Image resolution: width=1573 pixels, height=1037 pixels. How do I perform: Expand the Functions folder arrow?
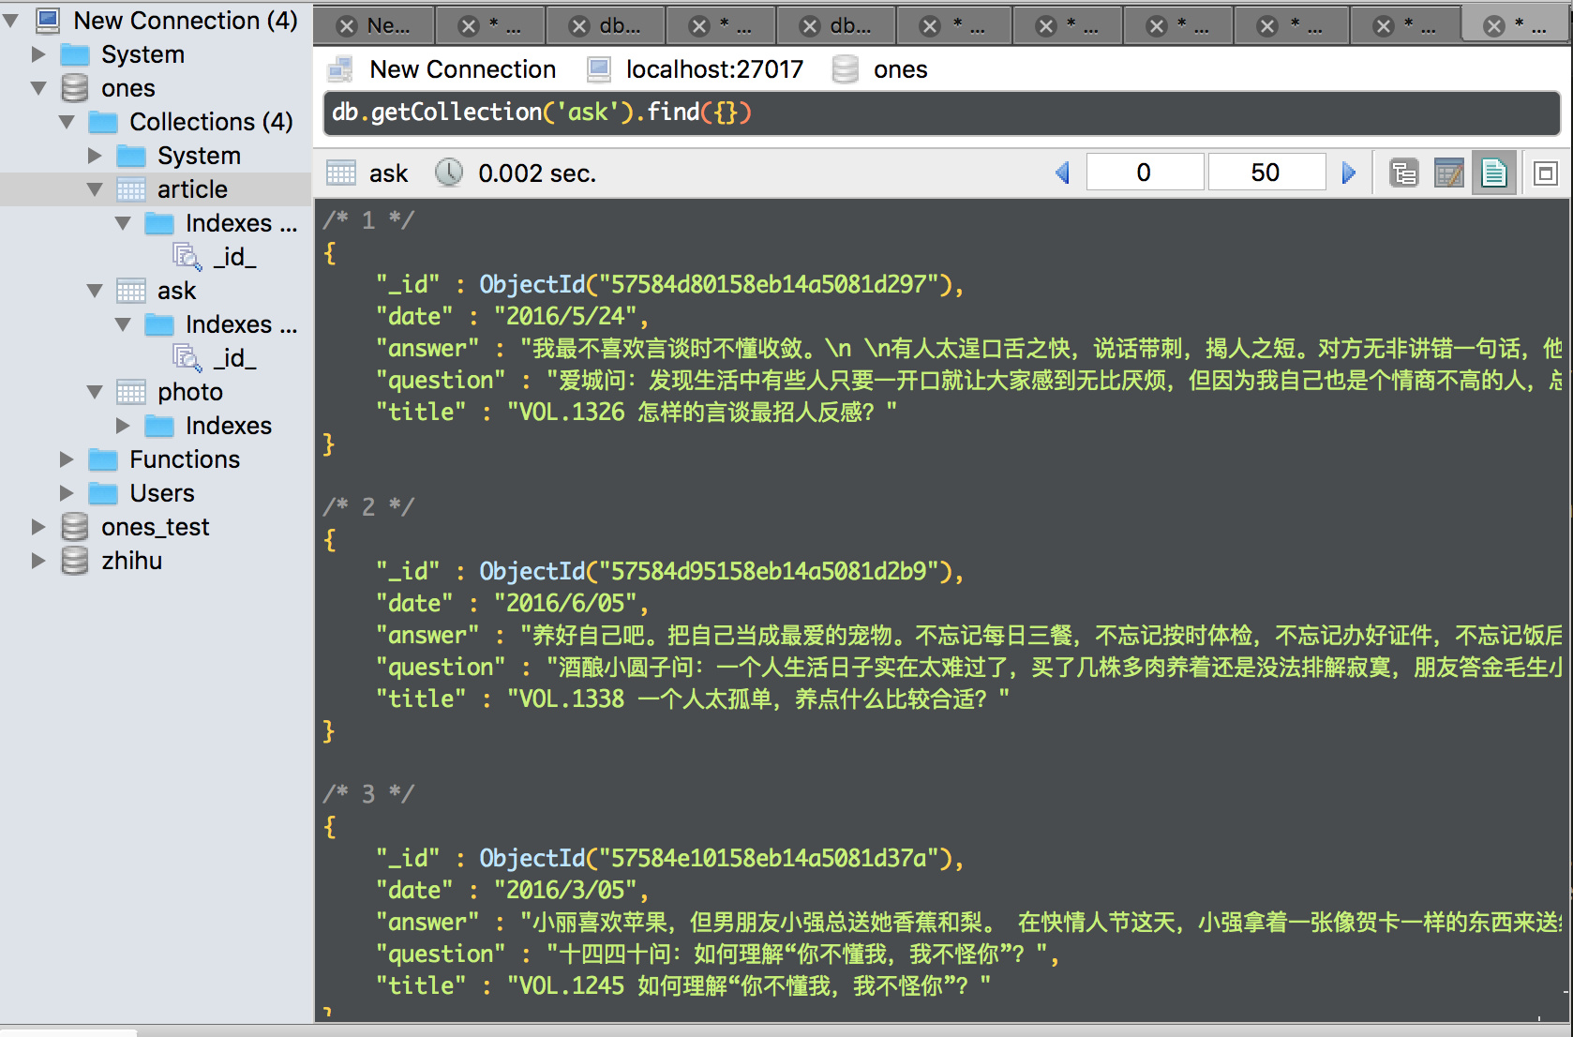[67, 459]
